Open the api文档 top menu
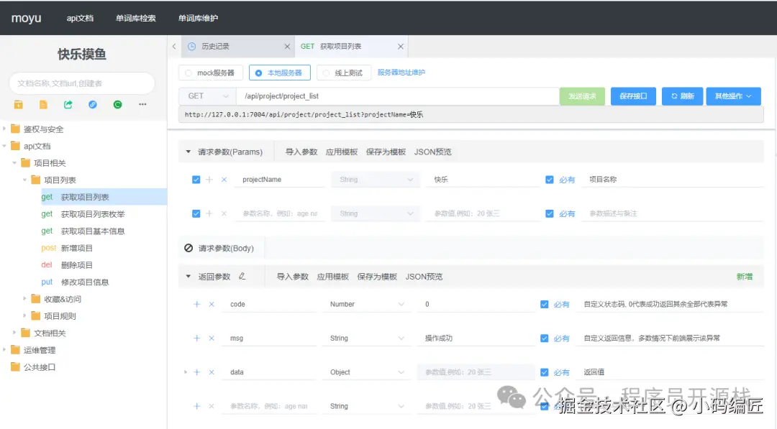The width and height of the screenshot is (777, 429). (x=80, y=18)
